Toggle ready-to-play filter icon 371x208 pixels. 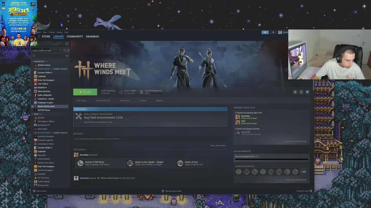68,50
